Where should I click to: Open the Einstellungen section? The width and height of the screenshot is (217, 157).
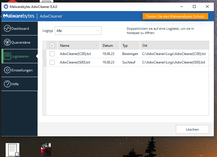[20, 70]
